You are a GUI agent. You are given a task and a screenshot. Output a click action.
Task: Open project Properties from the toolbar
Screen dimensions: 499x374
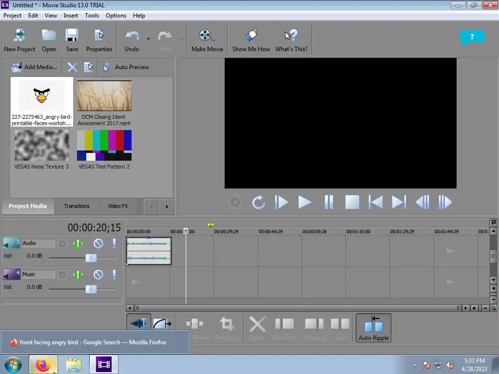coord(99,40)
